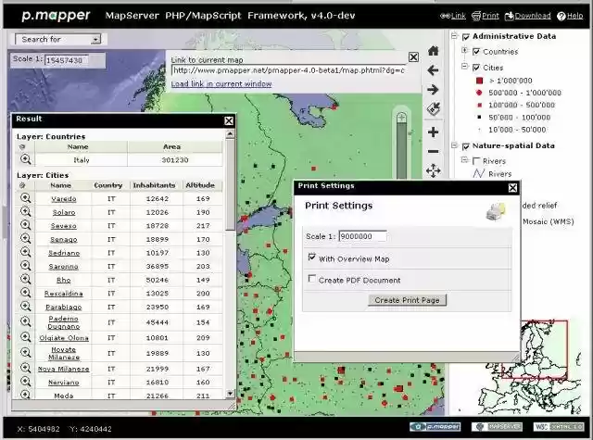Viewport: 593px width, 440px height.
Task: Click the MapServer badge in the footer
Action: pyautogui.click(x=497, y=427)
